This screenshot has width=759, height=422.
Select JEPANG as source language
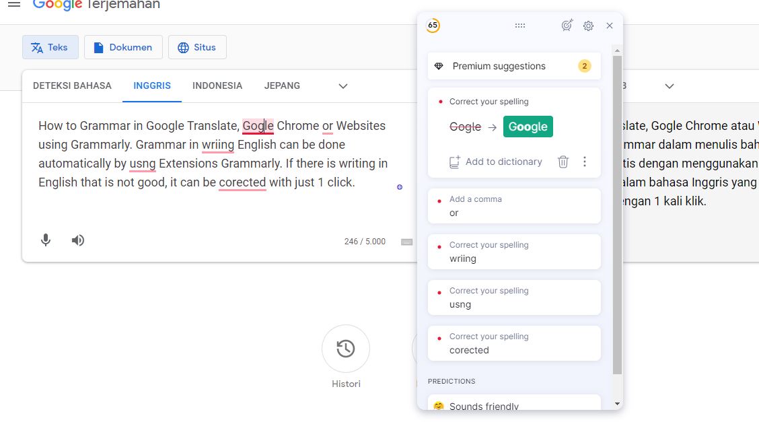click(x=282, y=85)
